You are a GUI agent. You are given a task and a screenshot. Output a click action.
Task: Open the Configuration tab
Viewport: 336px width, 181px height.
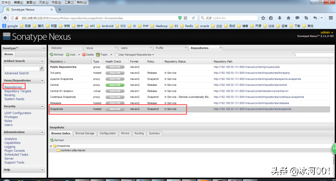tap(108, 133)
